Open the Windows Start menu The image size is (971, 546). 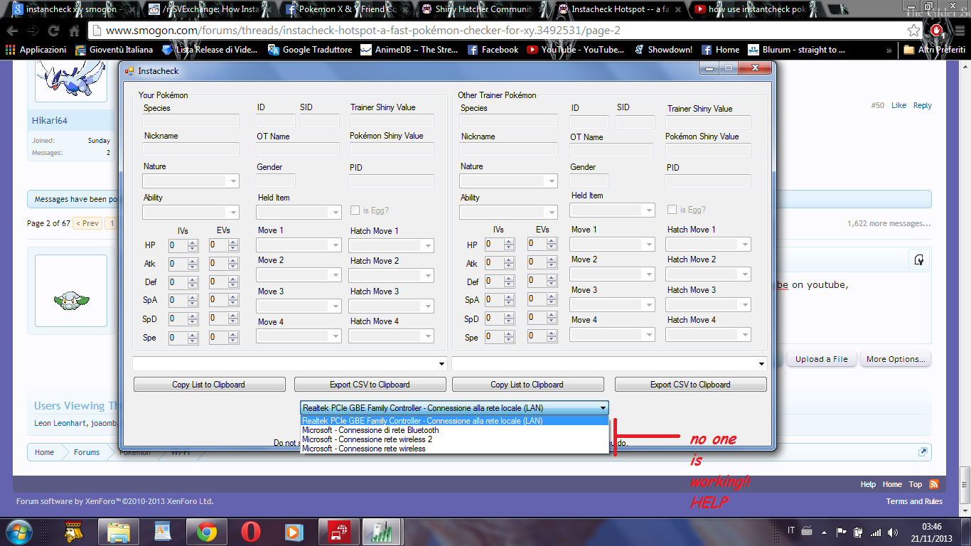tap(20, 532)
